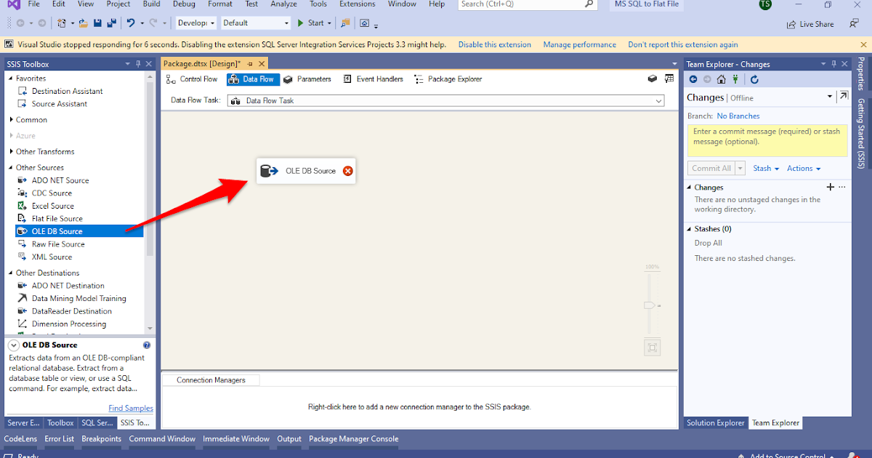872x458 pixels.
Task: Click the plus icon beside Changes section
Action: click(831, 187)
